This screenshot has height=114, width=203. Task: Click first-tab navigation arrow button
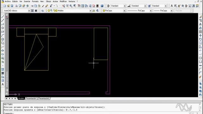click(6, 98)
